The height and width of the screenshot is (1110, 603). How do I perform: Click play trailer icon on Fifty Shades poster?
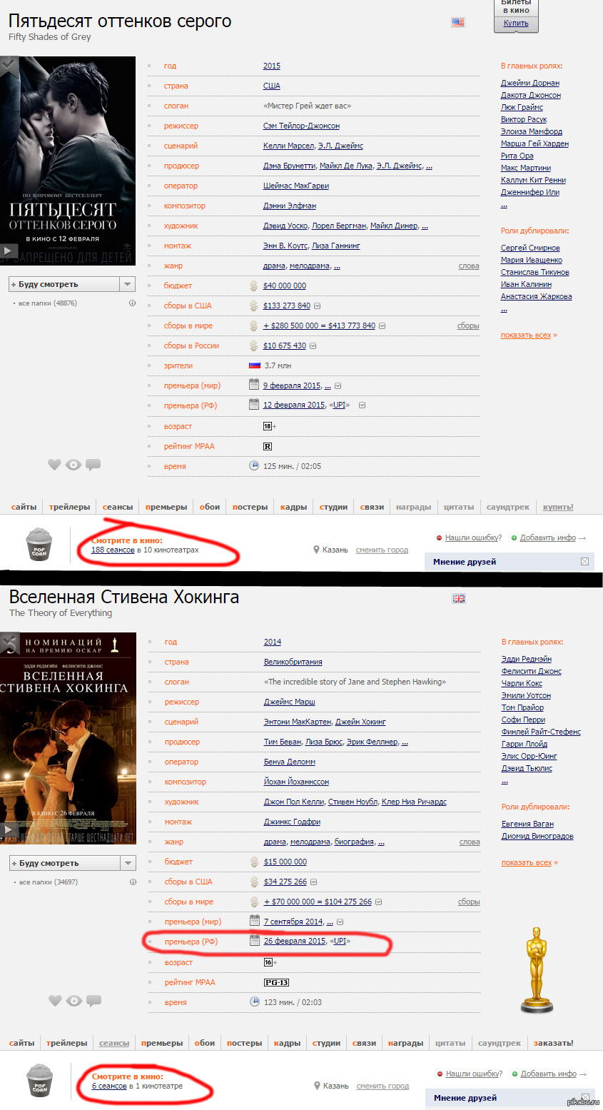click(x=9, y=251)
